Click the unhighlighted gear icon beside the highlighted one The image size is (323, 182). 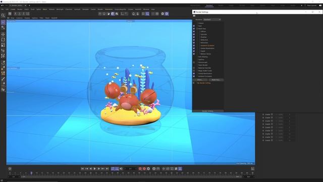163,14
